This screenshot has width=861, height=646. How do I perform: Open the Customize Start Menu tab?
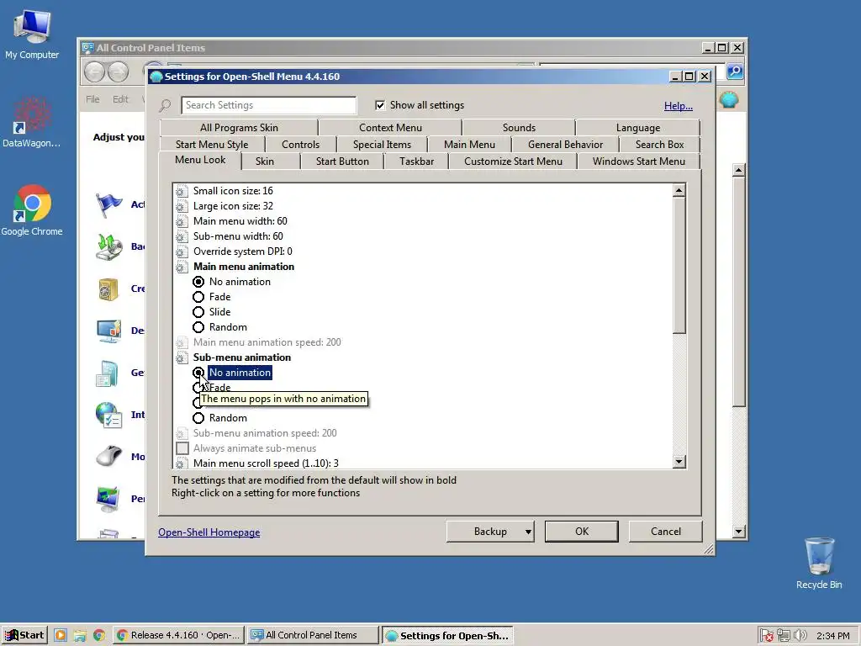point(513,161)
